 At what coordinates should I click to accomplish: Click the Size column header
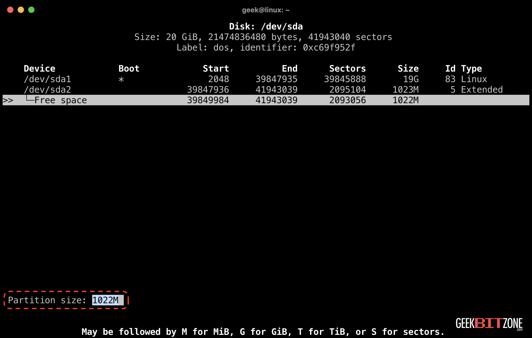pyautogui.click(x=408, y=68)
